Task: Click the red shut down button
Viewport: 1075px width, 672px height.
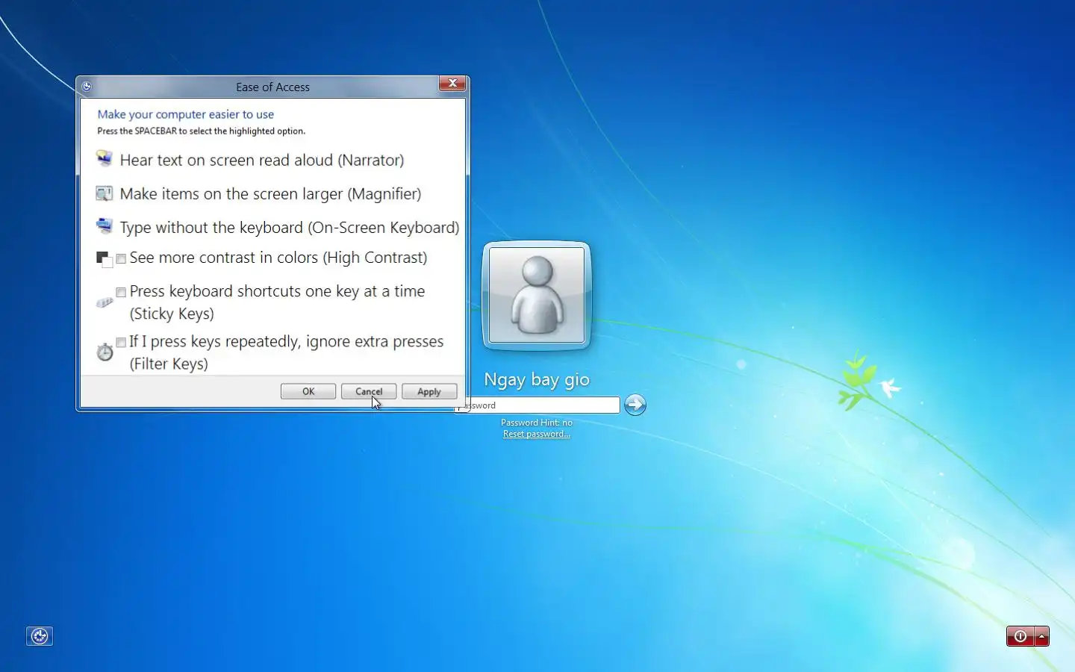Action: (1020, 636)
